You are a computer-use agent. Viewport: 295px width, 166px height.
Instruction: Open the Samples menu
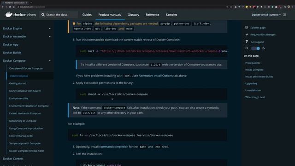171,15
